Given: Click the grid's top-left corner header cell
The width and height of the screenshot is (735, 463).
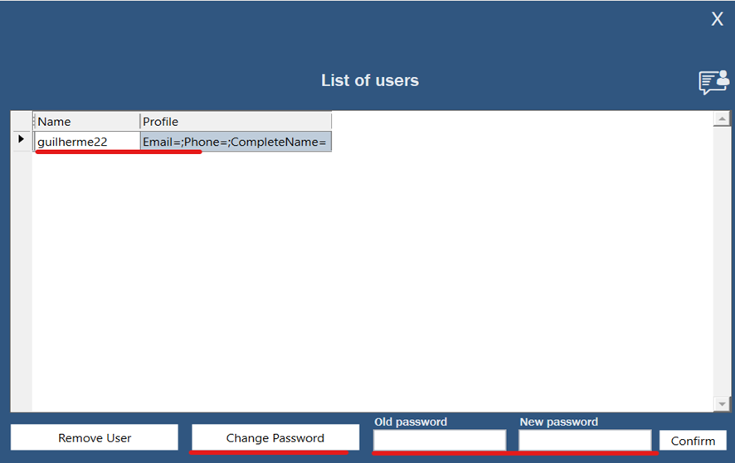Looking at the screenshot, I should coord(22,121).
